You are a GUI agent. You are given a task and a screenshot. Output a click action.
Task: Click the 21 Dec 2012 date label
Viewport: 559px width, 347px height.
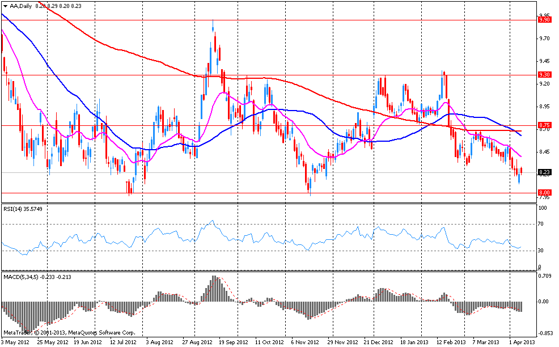pyautogui.click(x=378, y=342)
